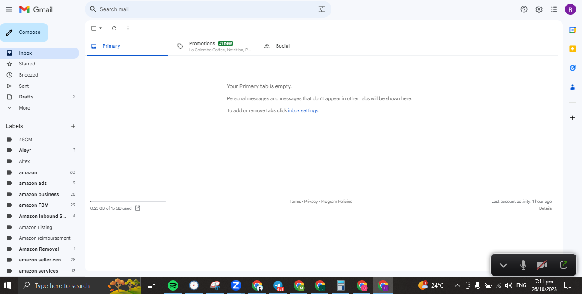Open the Snoozed folder
582x294 pixels.
[x=39, y=75]
